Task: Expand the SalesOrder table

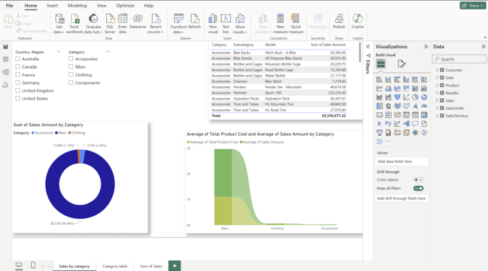Action: coord(437,108)
